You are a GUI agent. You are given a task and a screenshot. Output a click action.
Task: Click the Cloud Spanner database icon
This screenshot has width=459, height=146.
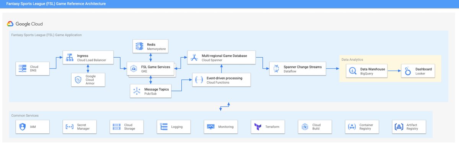(194, 58)
